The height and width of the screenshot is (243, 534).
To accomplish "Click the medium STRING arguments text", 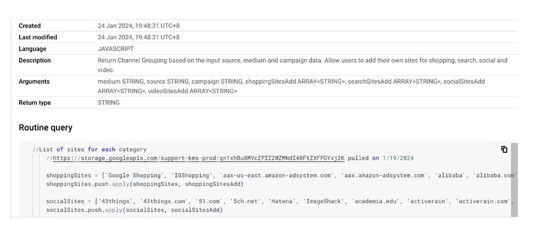I will pos(291,86).
